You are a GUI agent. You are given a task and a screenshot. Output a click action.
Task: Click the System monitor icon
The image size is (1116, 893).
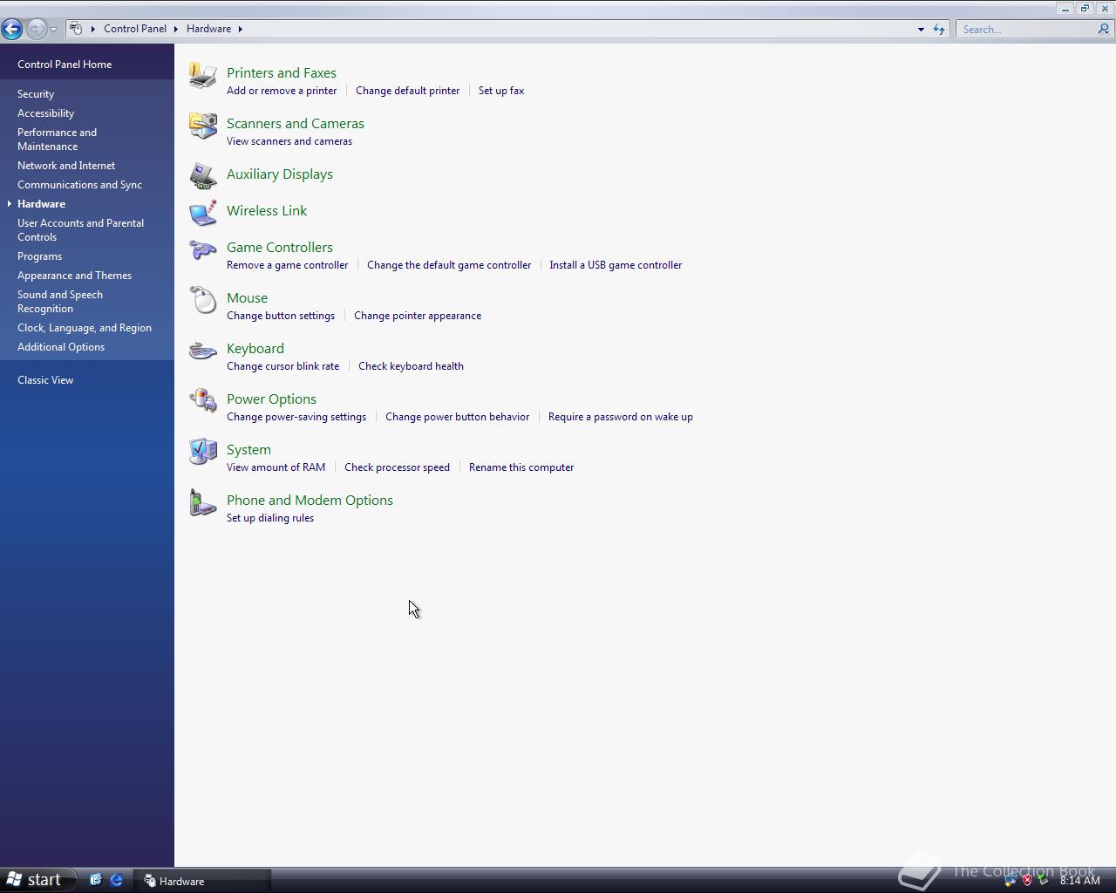(x=203, y=452)
